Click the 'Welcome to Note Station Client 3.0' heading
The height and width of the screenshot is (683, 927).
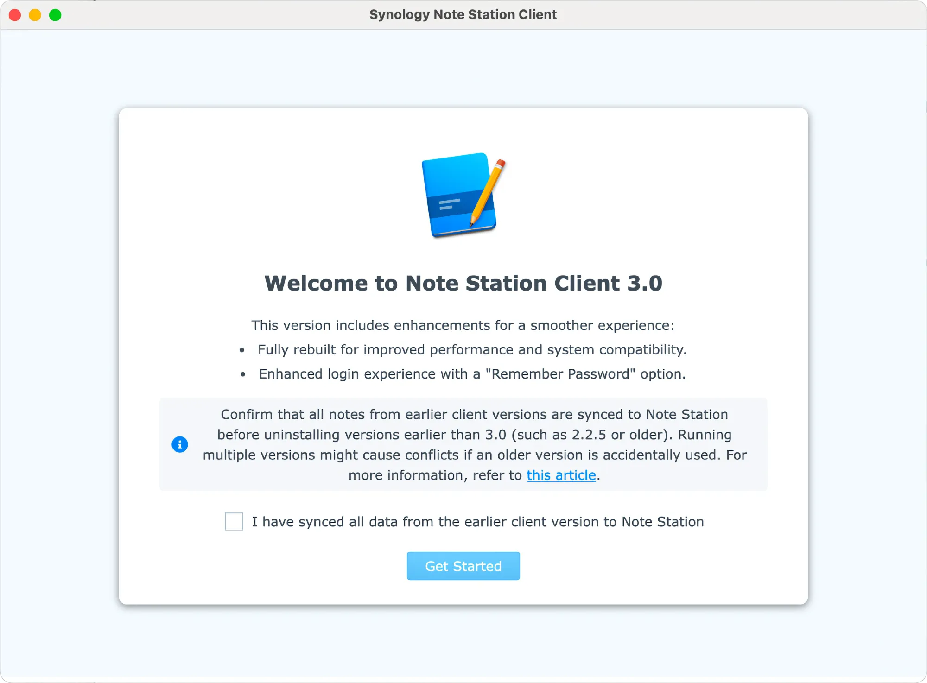[x=463, y=283]
